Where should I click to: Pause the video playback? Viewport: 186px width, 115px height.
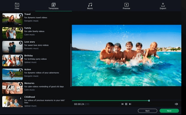(126, 104)
